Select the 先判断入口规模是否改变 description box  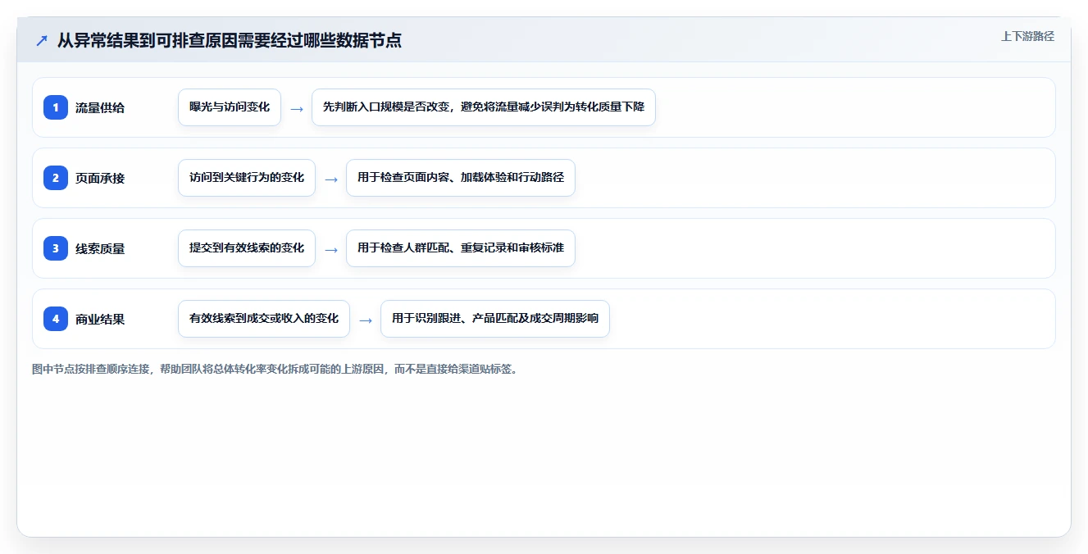pos(484,107)
